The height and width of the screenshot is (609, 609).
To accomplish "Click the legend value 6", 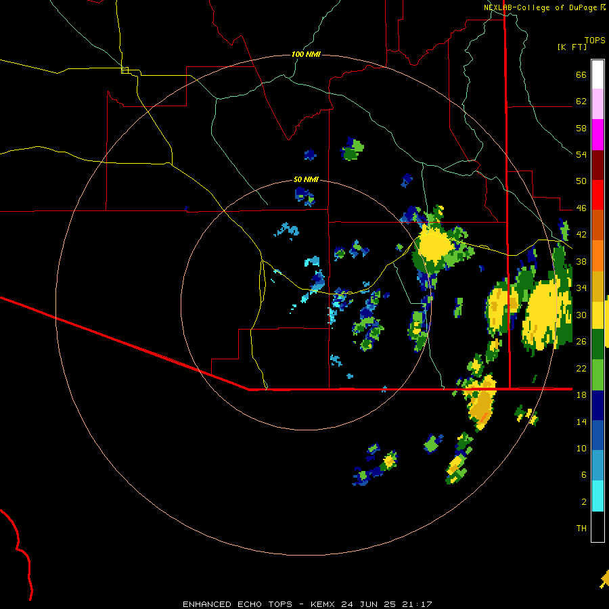I will click(584, 474).
